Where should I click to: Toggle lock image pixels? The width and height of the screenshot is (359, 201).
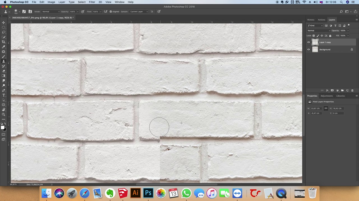coord(318,36)
